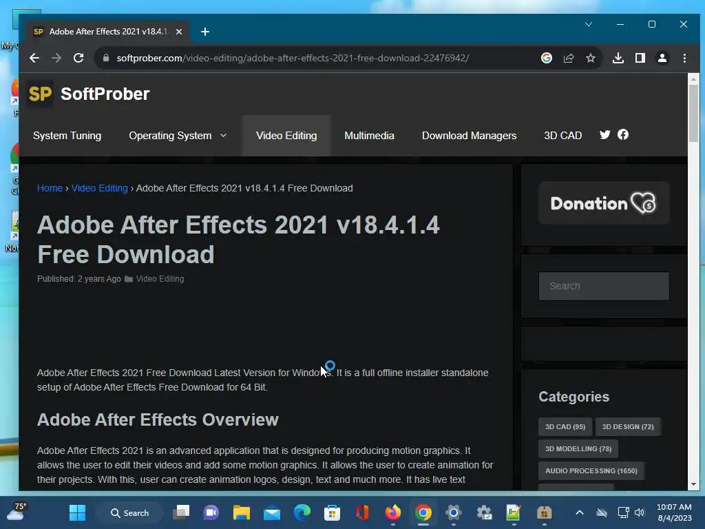Open the 3D CAD nav item

(x=563, y=136)
